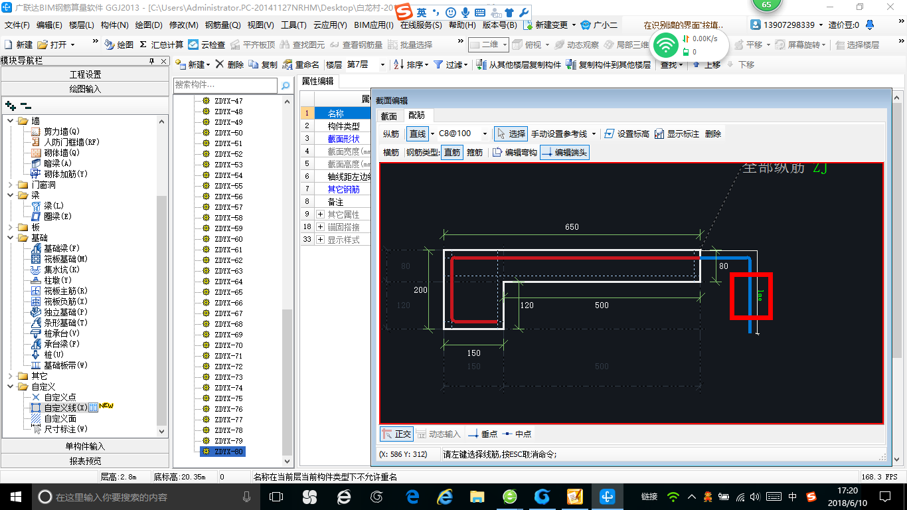
Task: Open Windows Start menu
Action: tap(15, 496)
